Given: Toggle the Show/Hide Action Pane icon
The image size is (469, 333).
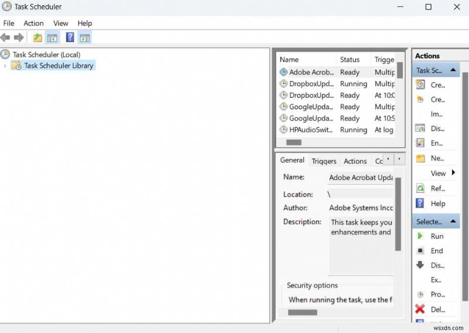Looking at the screenshot, I should click(84, 38).
